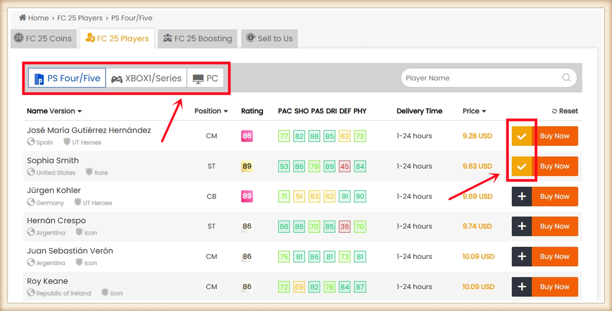The width and height of the screenshot is (612, 311).
Task: Click Juan Sebastián Verón's Icon shield icon
Action: (79, 262)
